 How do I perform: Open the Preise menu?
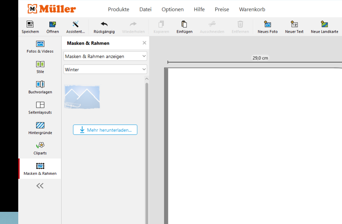coord(222,10)
